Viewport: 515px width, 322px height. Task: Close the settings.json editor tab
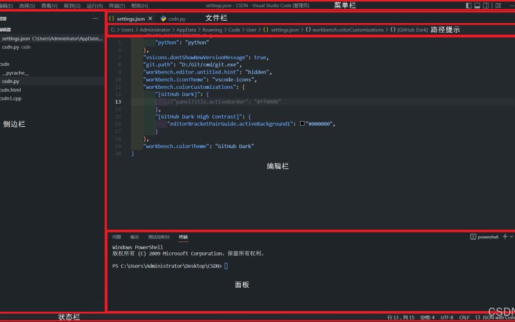150,19
